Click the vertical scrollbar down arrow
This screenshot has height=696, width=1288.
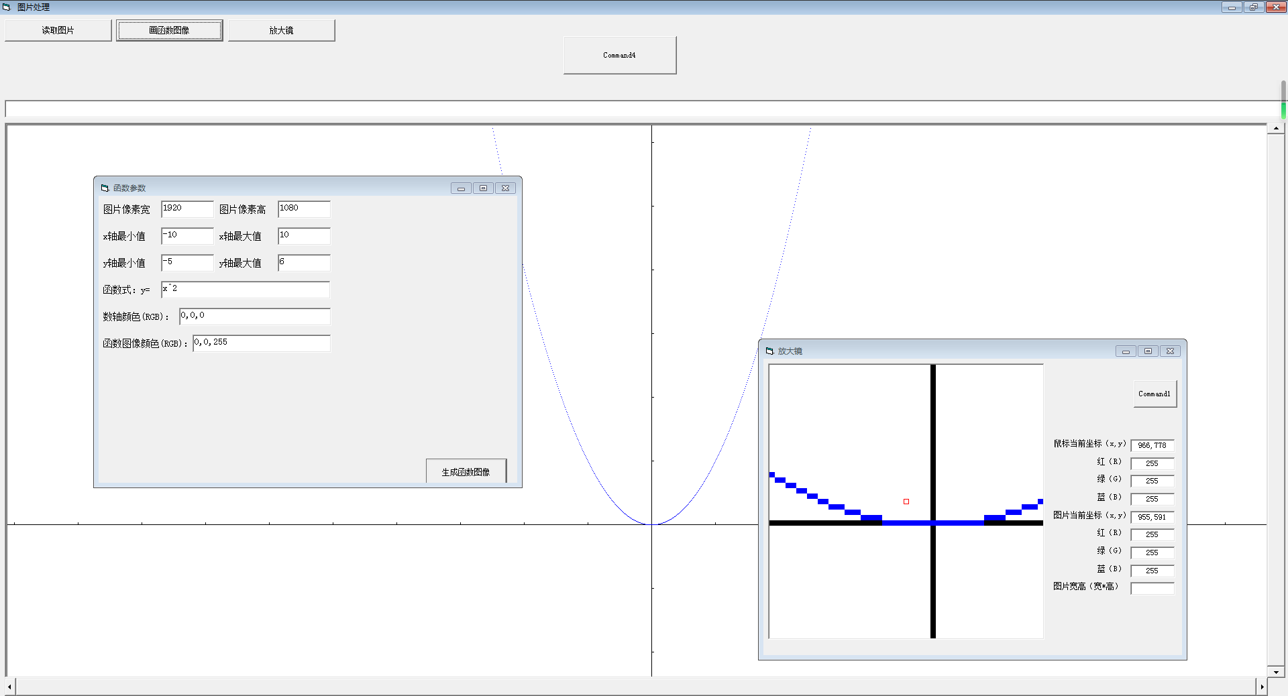tap(1275, 671)
